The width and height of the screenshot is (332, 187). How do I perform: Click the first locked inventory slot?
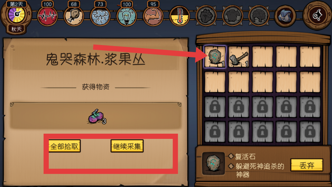click(215, 107)
